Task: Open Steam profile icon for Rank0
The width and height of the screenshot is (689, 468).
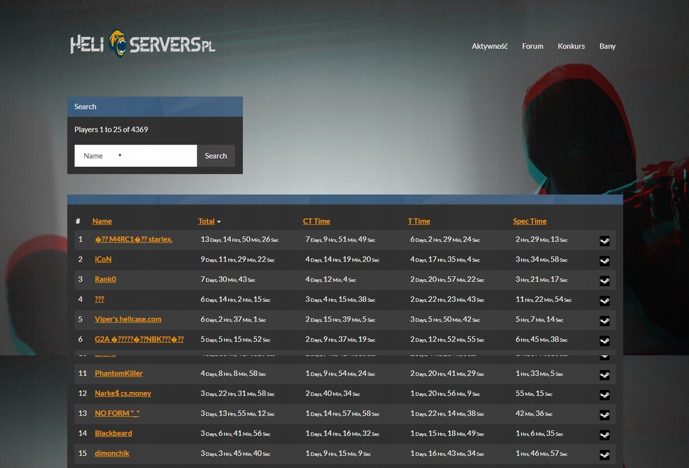Action: (x=604, y=281)
